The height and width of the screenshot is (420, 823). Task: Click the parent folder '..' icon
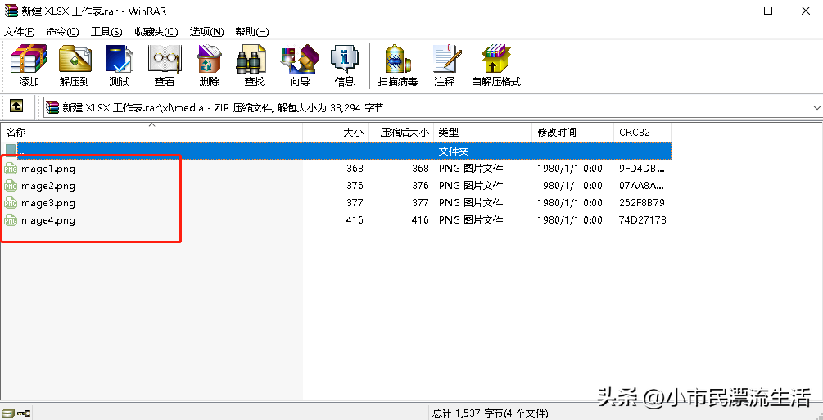(11, 151)
